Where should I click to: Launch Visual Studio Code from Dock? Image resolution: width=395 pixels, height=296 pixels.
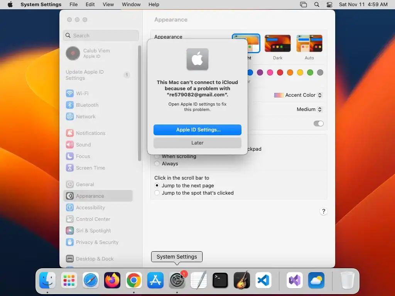[263, 280]
